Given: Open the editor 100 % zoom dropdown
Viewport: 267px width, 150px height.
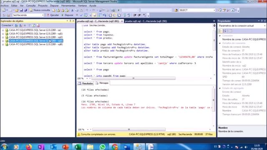Looking at the screenshot, I should click(87, 79).
